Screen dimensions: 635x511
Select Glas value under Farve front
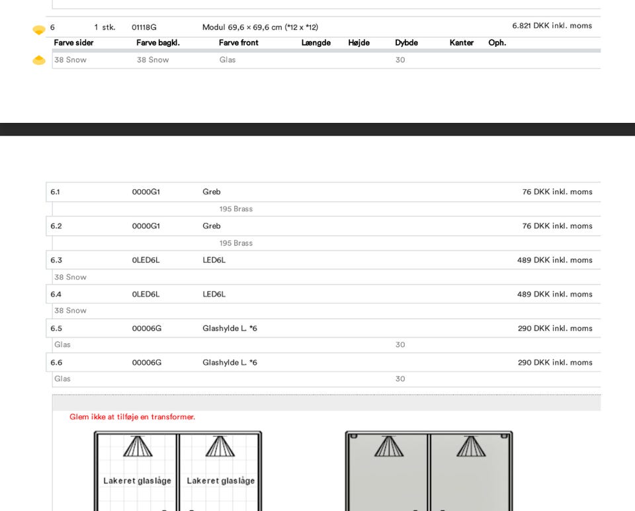228,59
